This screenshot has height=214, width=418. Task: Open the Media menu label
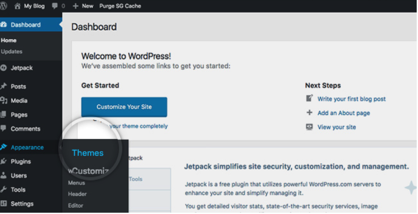[19, 101]
